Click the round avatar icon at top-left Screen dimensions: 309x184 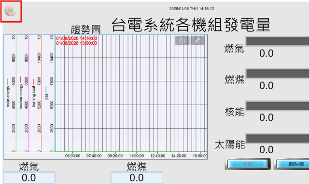11,11
